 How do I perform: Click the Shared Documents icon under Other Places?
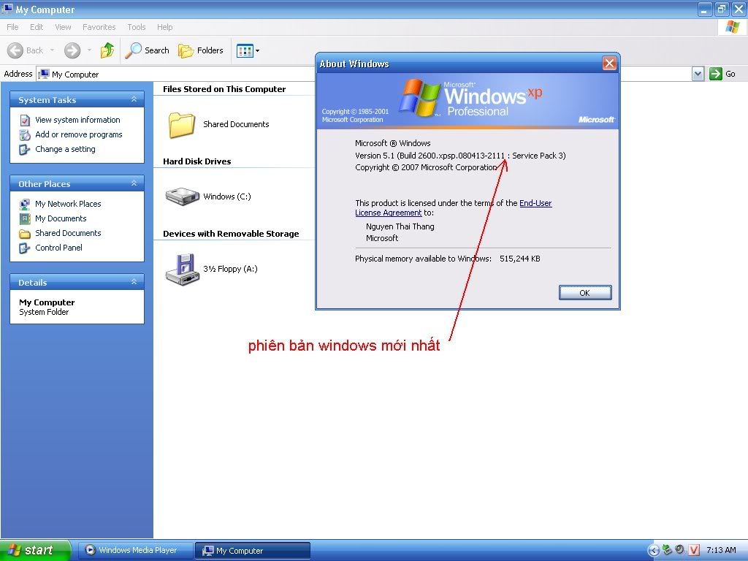click(x=24, y=234)
